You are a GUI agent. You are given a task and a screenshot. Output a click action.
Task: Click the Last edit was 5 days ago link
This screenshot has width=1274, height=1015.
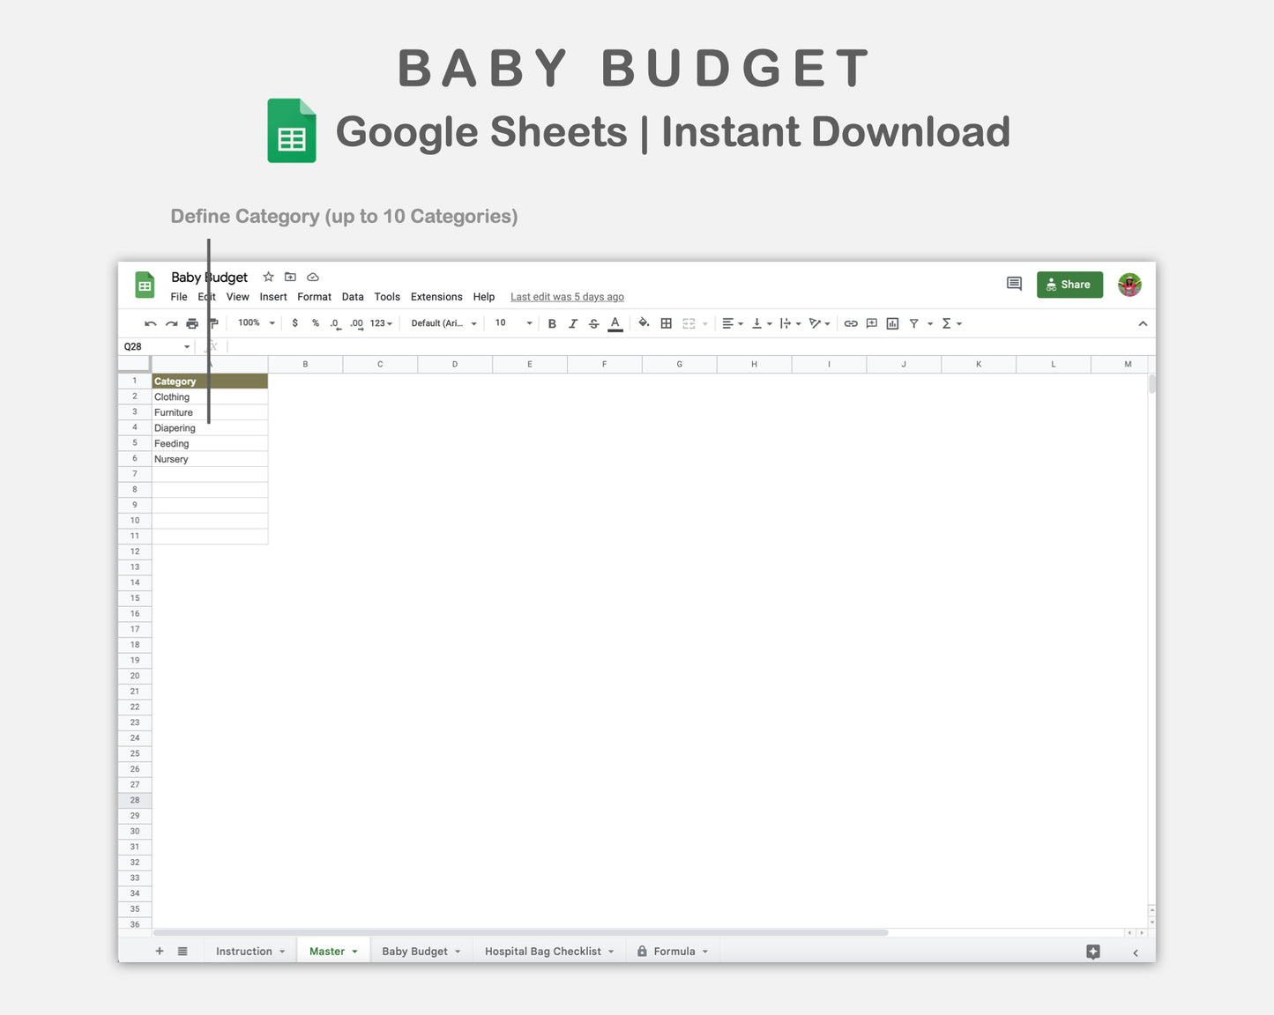567,297
